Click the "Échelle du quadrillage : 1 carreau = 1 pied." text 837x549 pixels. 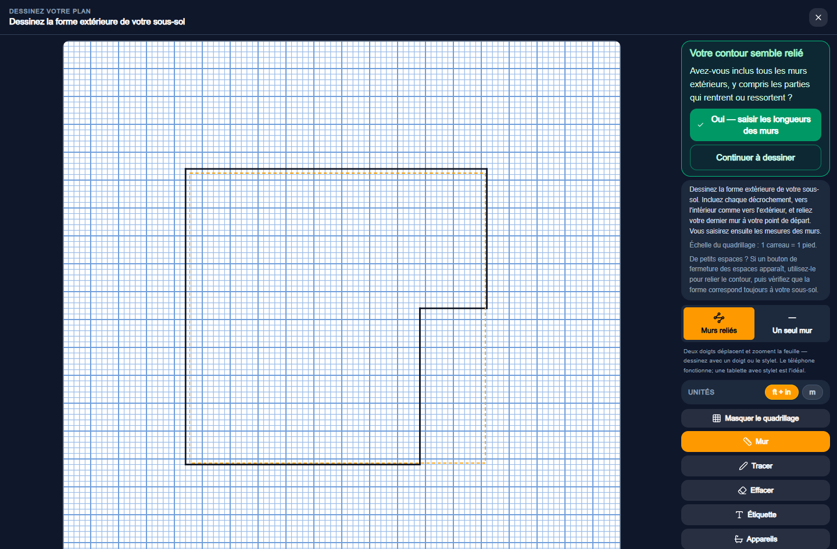click(x=753, y=245)
